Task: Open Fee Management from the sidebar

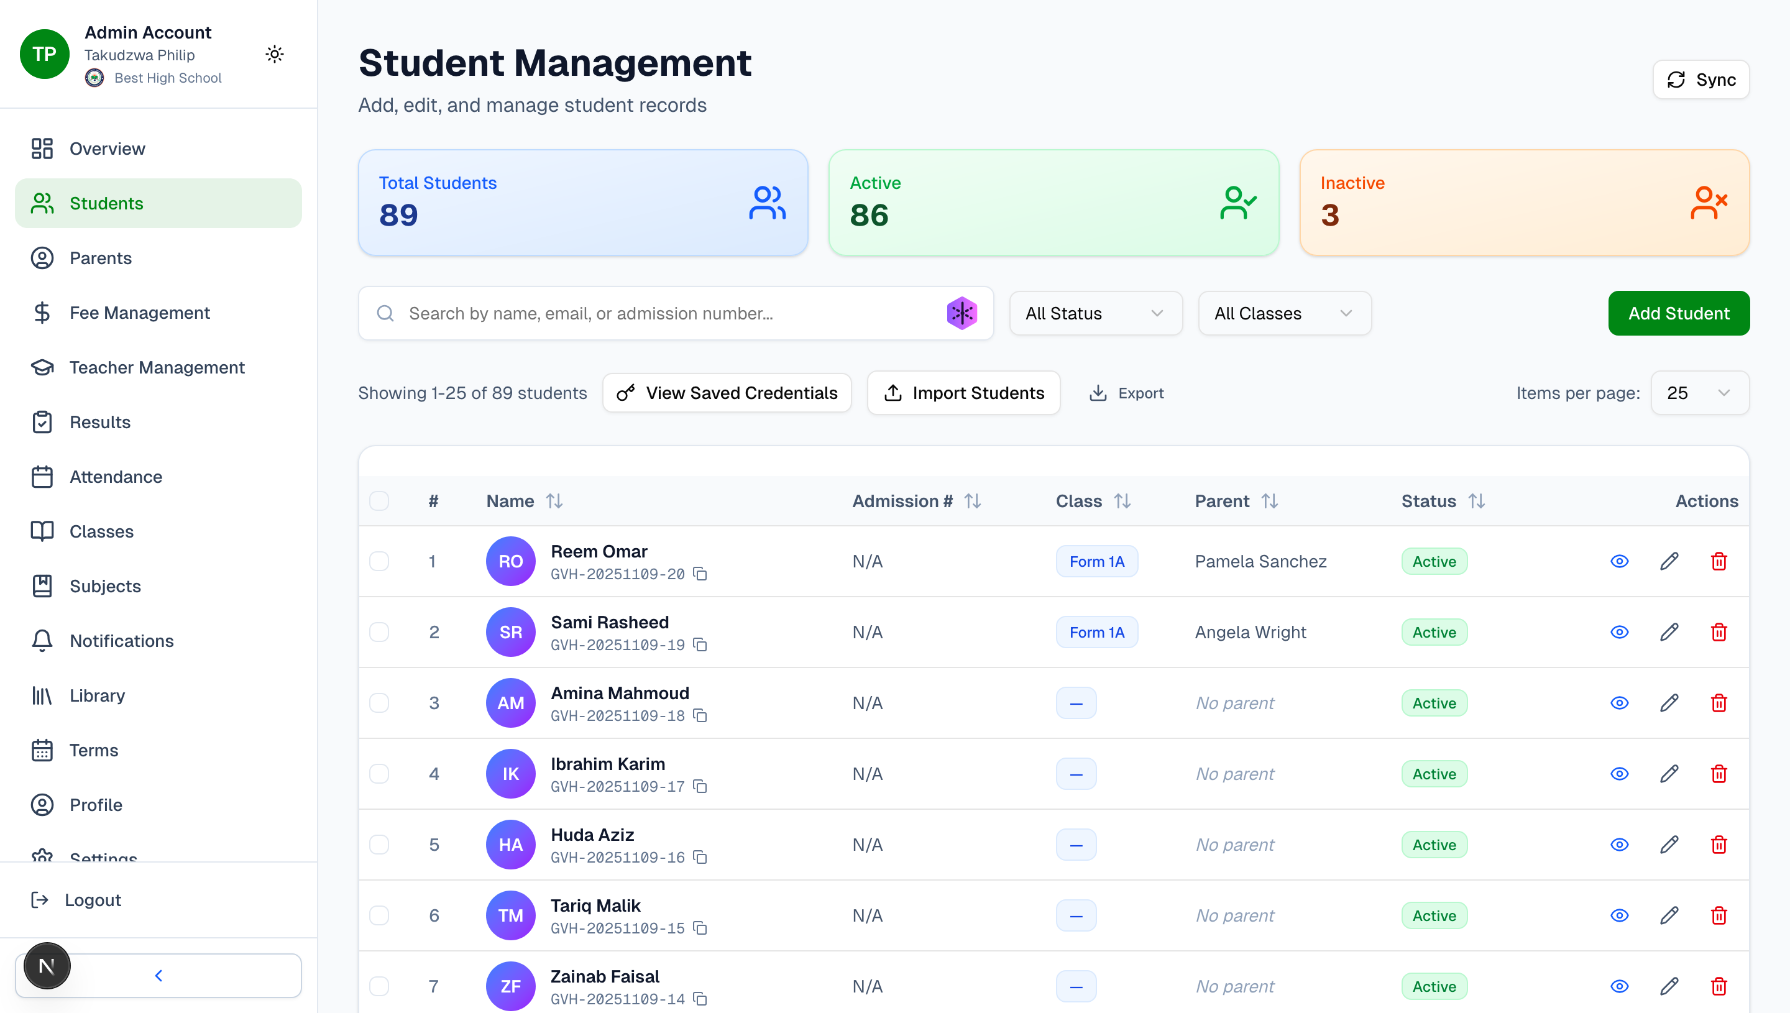Action: point(139,313)
